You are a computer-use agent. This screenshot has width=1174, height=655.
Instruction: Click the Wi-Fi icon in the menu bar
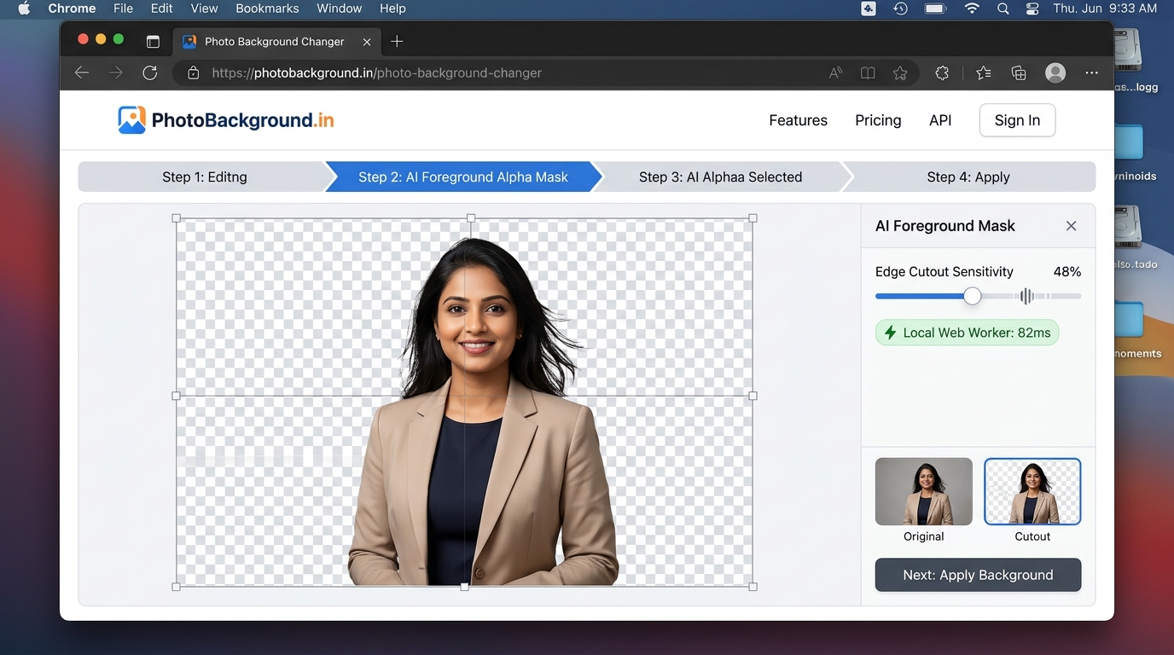coord(972,9)
